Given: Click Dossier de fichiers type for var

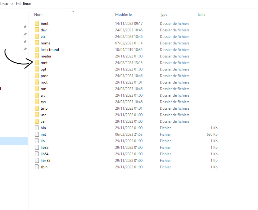Looking at the screenshot, I should click(x=174, y=121).
